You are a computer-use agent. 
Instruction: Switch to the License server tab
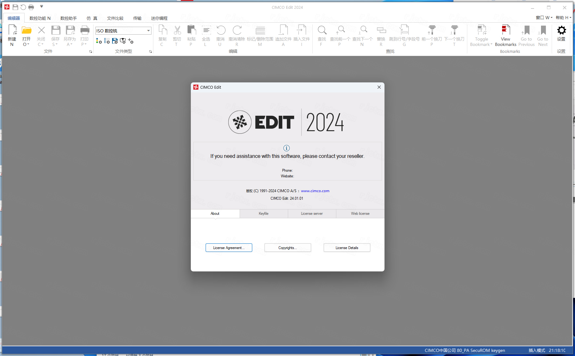point(312,214)
